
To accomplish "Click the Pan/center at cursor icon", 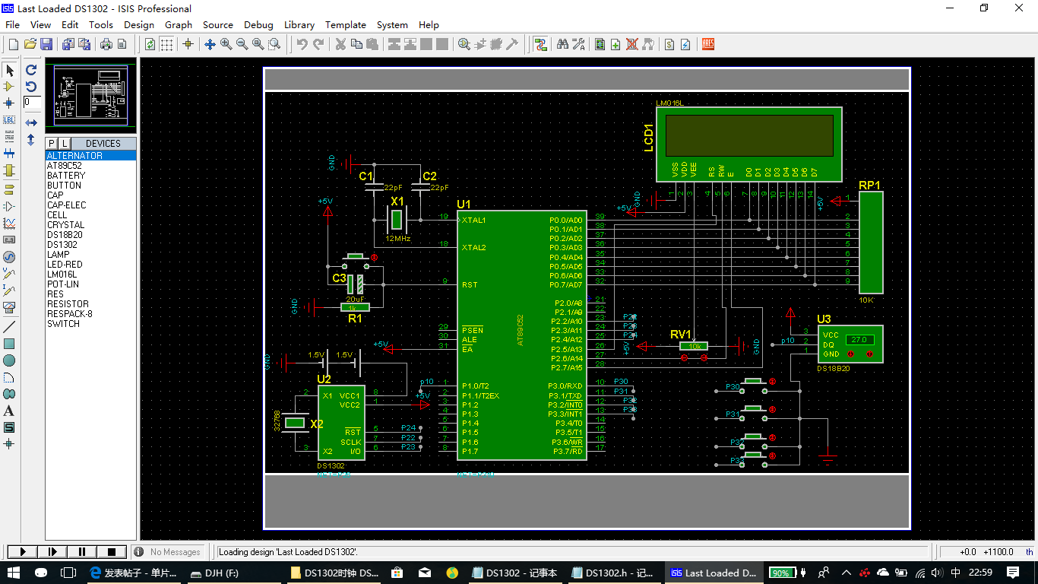I will pos(210,44).
